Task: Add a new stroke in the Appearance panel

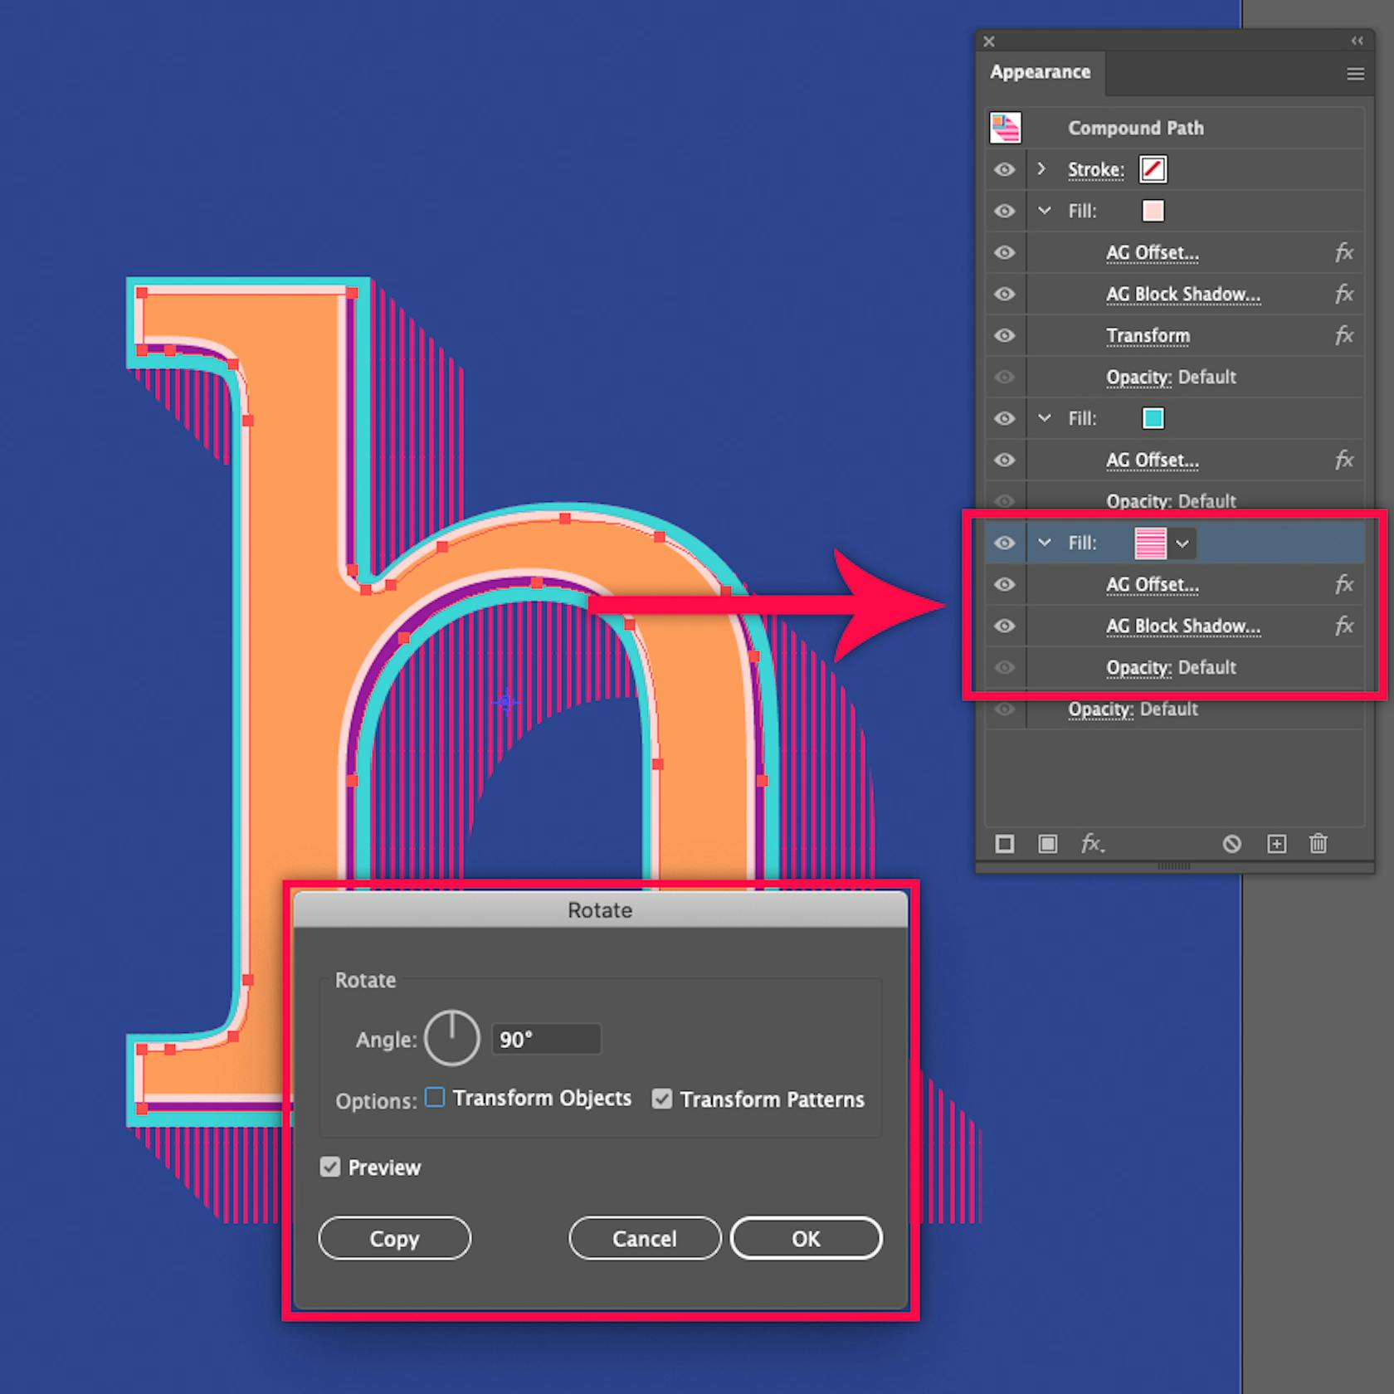Action: (1004, 844)
